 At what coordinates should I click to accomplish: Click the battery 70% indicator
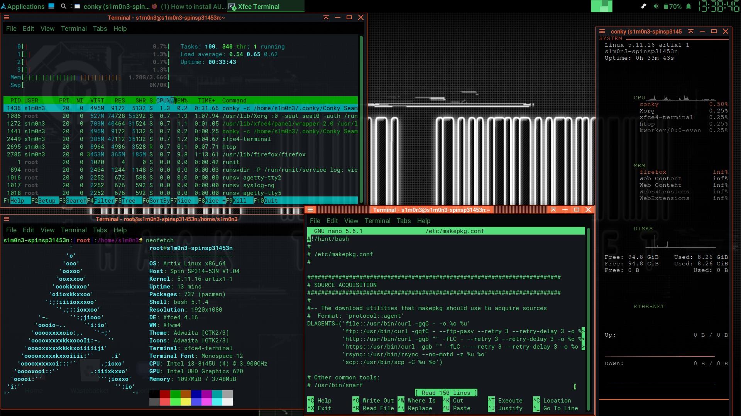coord(672,7)
